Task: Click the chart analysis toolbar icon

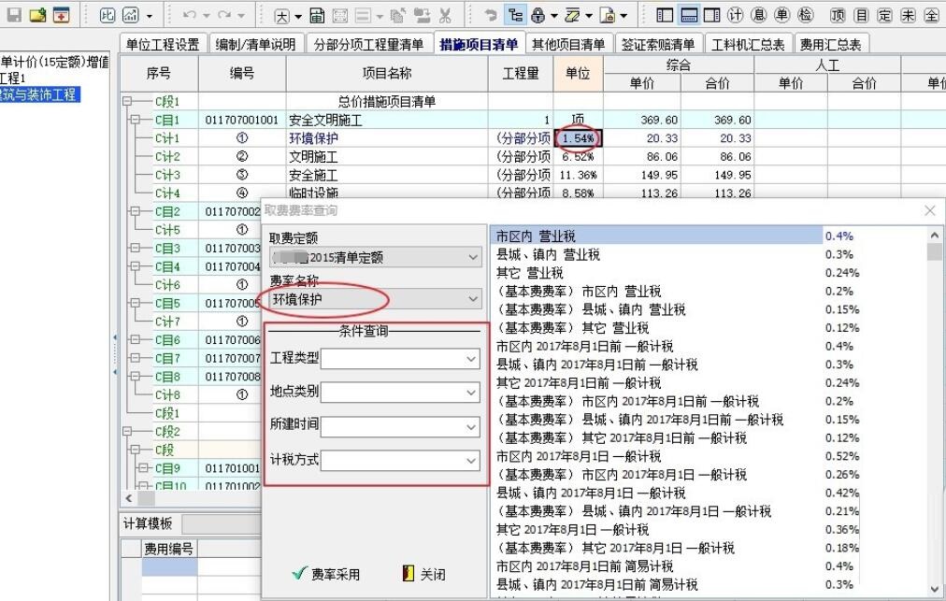Action: coord(130,15)
